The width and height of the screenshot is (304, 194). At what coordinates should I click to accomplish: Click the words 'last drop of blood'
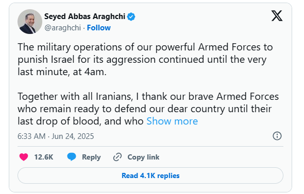(x=59, y=121)
